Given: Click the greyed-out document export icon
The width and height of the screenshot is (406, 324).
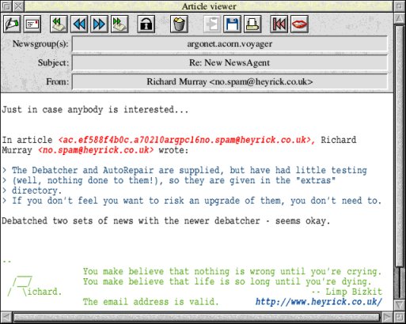Looking at the screenshot, I should tap(212, 24).
